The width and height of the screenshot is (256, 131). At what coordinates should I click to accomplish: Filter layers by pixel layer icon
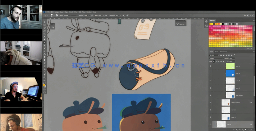point(221,55)
